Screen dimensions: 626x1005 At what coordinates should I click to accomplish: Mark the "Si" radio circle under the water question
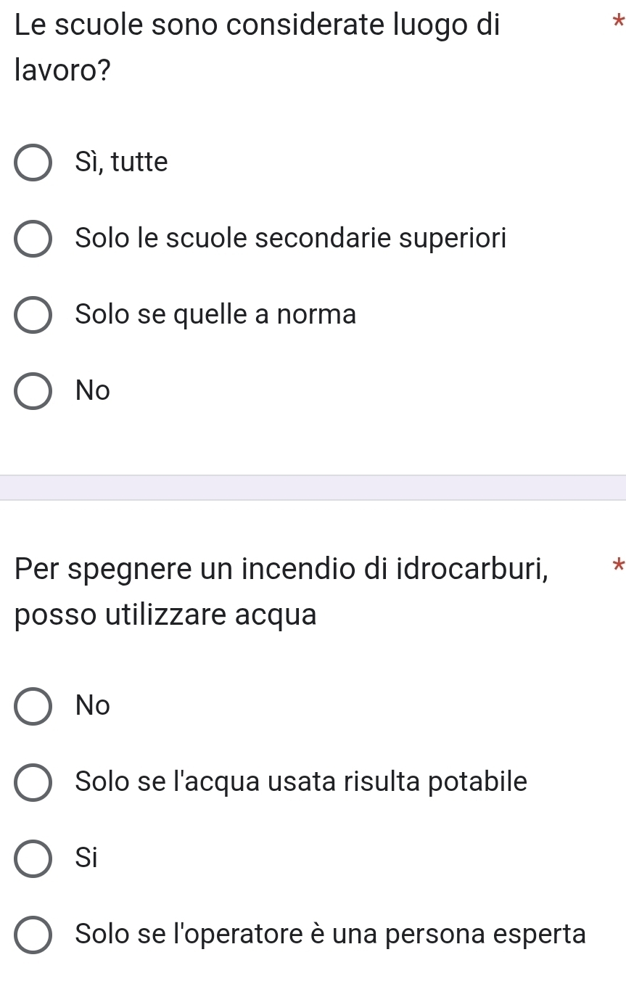point(33,858)
